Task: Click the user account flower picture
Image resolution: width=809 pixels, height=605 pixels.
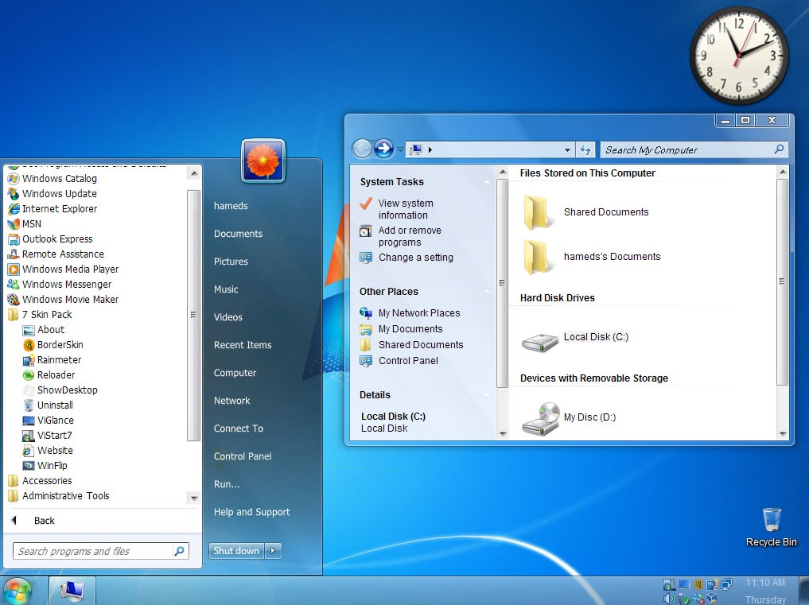Action: pos(263,161)
